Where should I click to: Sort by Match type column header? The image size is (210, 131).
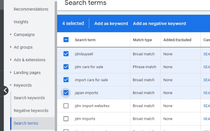pyautogui.click(x=142, y=40)
